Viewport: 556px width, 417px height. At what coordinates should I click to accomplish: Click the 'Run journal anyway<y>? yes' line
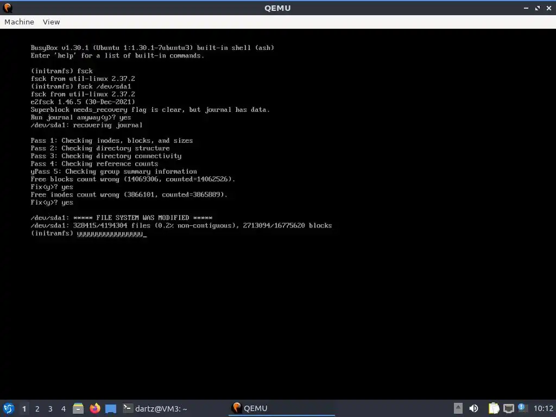[80, 117]
